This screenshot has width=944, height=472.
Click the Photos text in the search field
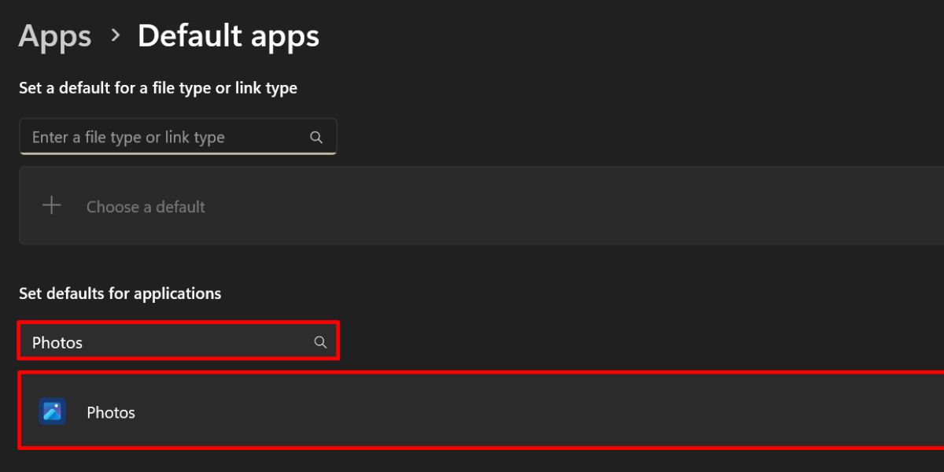click(57, 342)
